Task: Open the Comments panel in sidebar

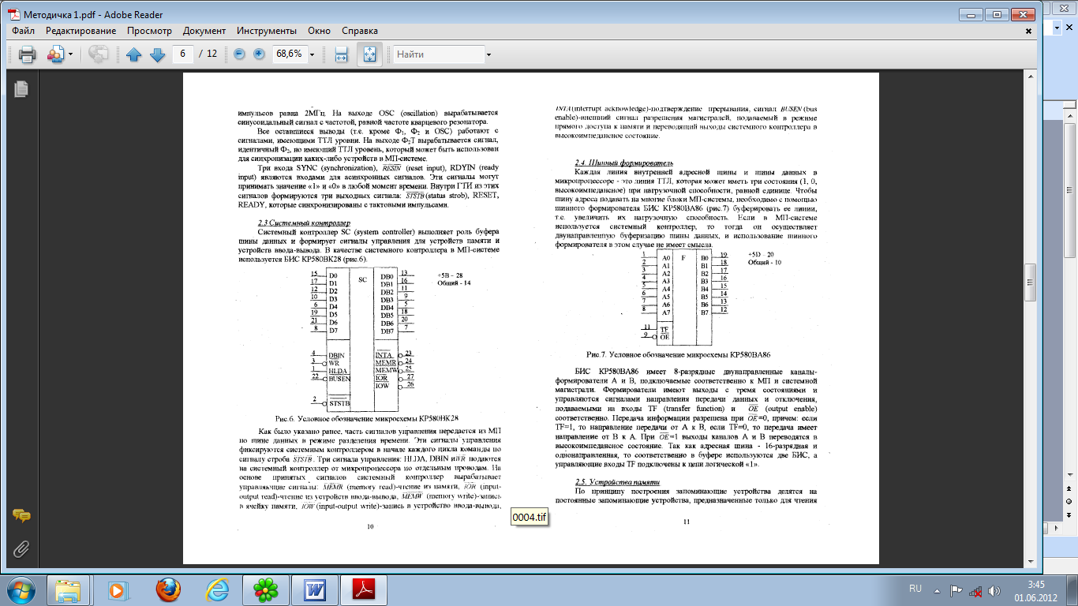Action: click(x=21, y=516)
